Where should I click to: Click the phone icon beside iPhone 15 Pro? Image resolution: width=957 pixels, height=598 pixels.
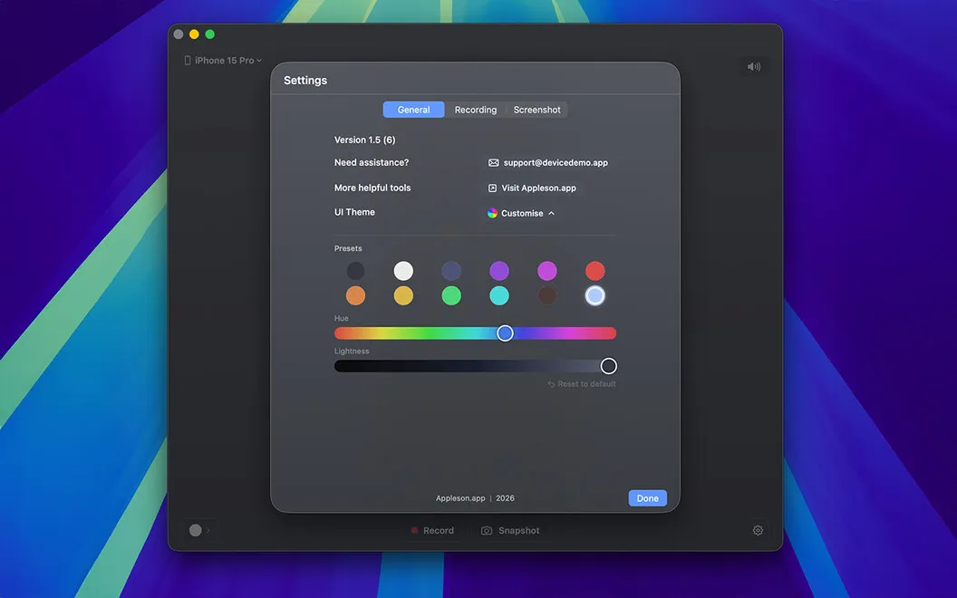tap(188, 61)
